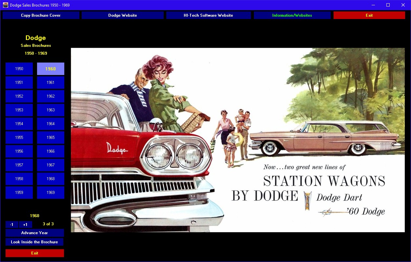Click the top red Exit button
This screenshot has width=411, height=262.
pos(369,15)
